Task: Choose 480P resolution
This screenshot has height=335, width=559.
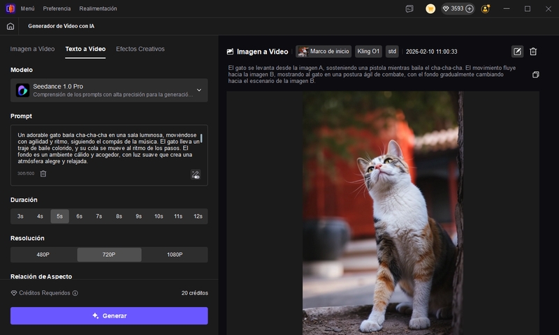Action: (x=43, y=255)
